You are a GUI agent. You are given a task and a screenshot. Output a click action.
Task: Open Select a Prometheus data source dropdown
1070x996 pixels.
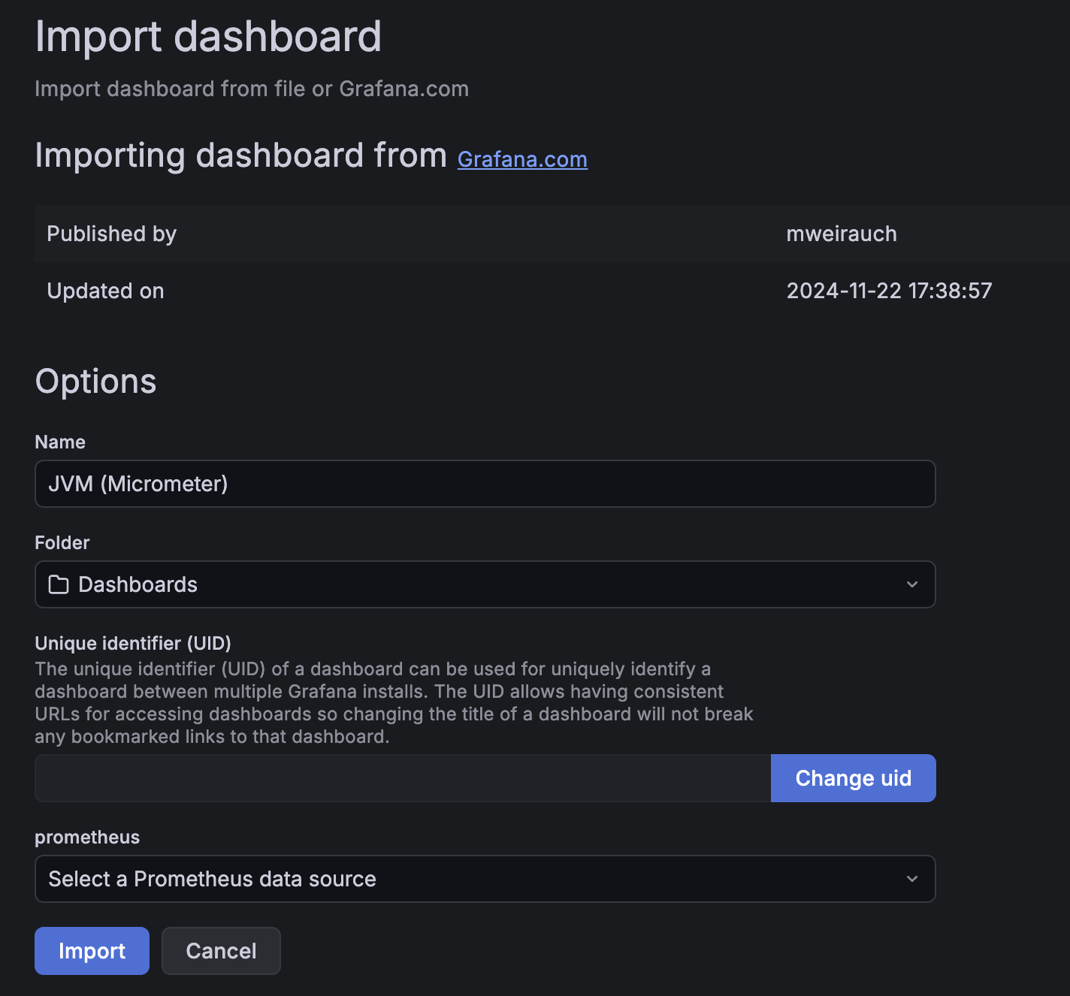pyautogui.click(x=485, y=879)
